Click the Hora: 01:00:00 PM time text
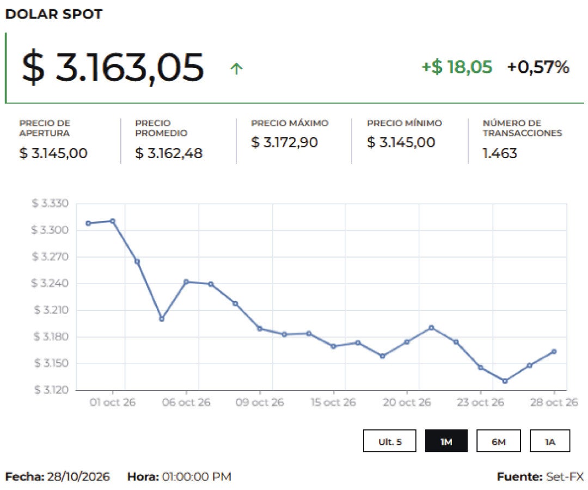This screenshot has height=490, width=588. 179,477
